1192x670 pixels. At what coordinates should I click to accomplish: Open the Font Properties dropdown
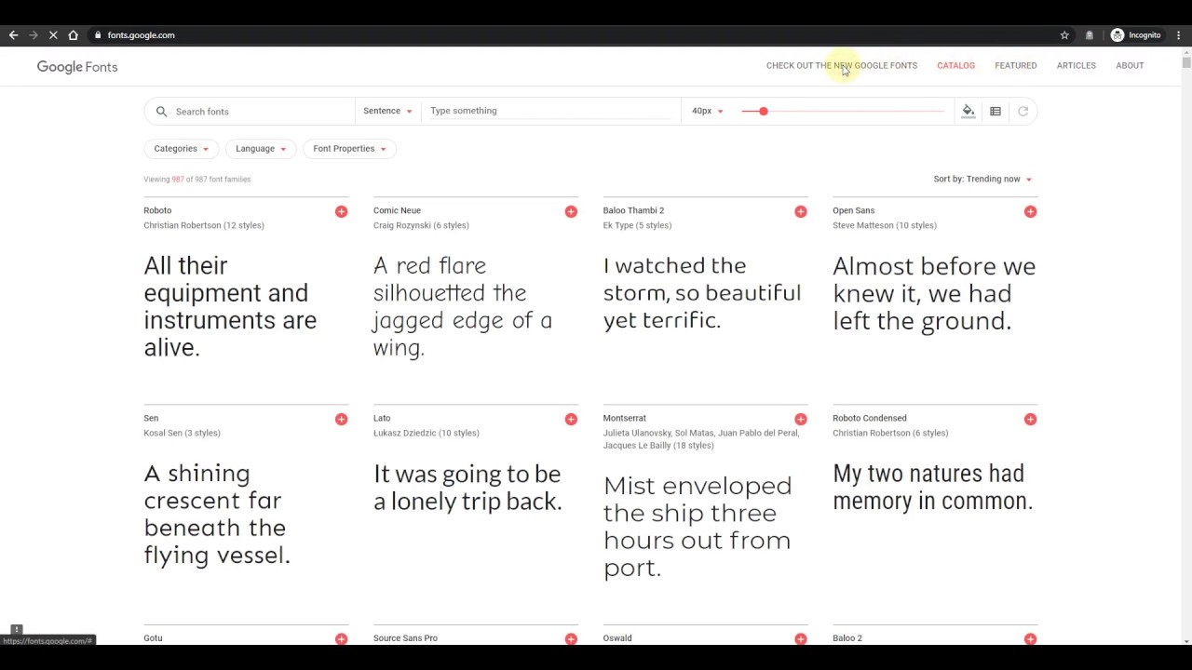point(349,149)
